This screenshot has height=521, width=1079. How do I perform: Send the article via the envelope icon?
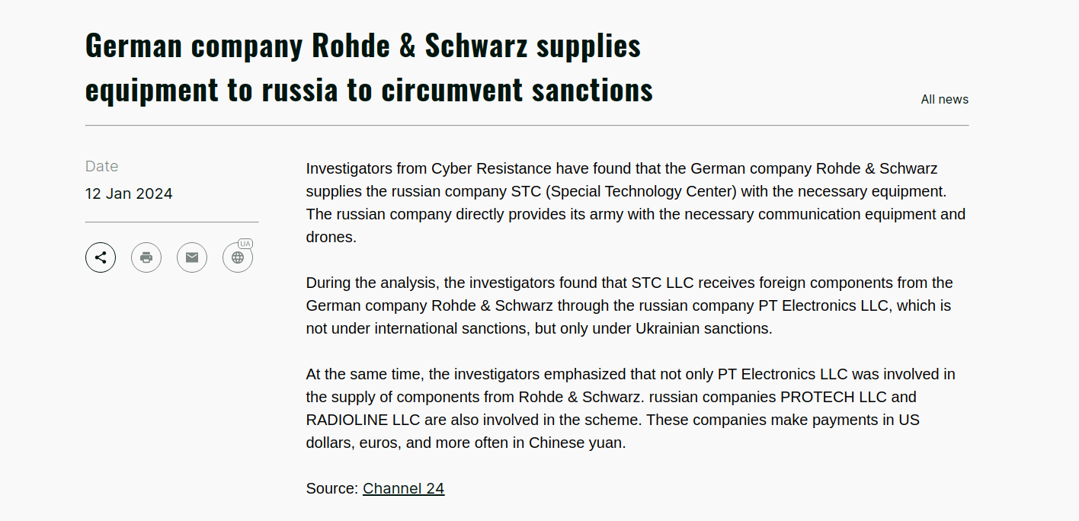point(192,257)
